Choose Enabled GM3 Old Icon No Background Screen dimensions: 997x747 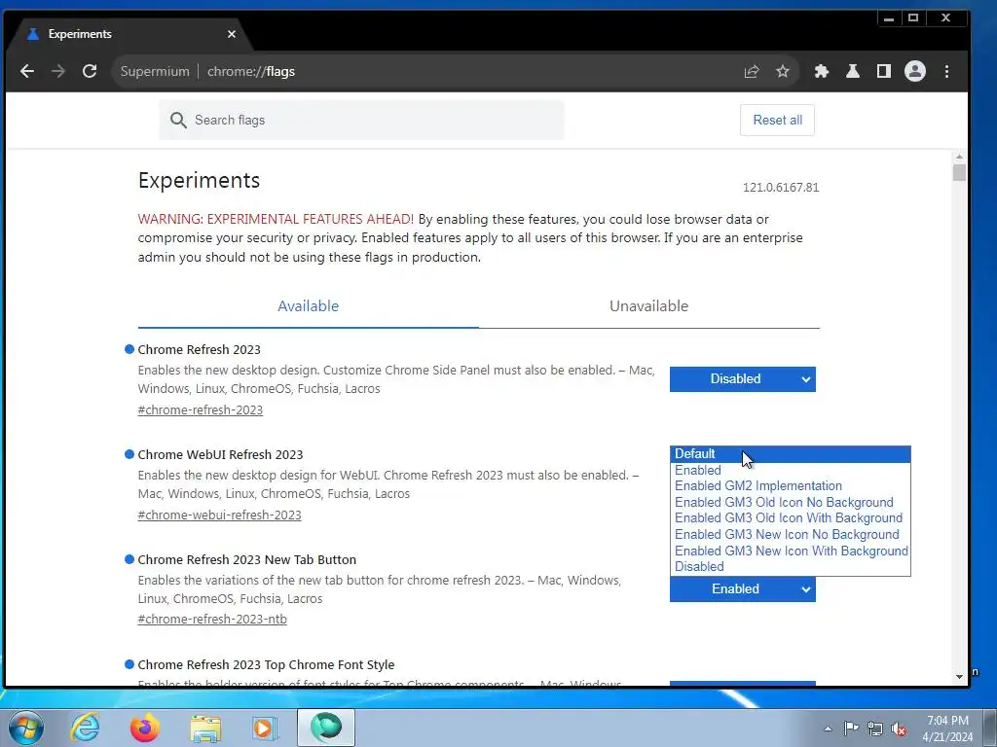point(791,503)
